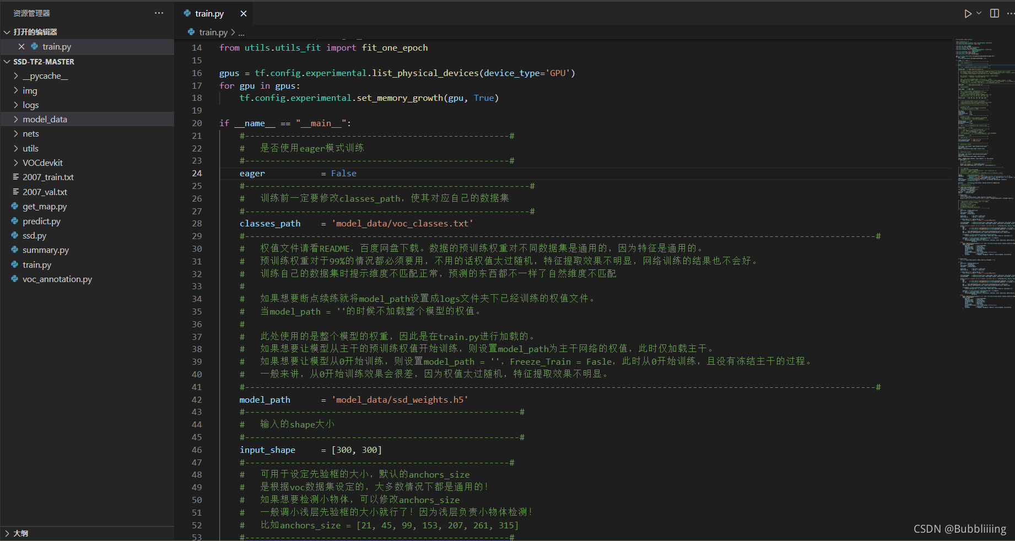The height and width of the screenshot is (541, 1015).
Task: Expand the outline section at the bottom
Action: 7,533
